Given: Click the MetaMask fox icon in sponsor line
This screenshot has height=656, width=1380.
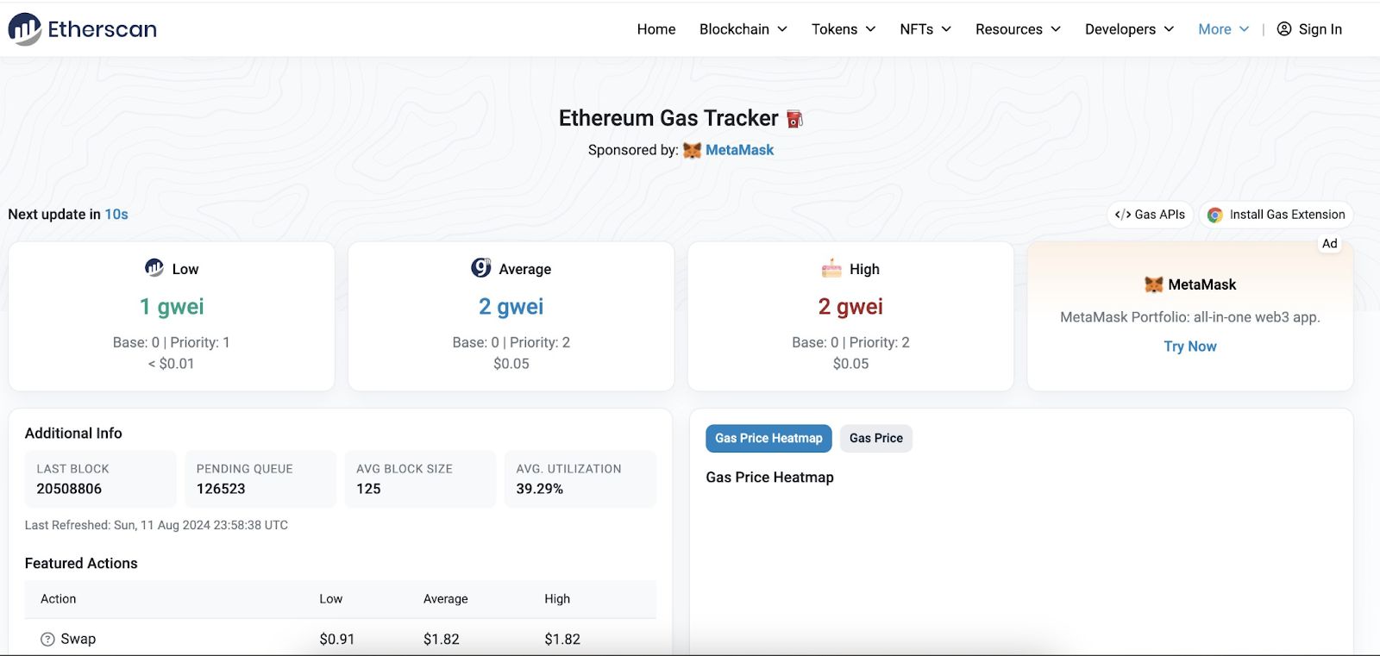Looking at the screenshot, I should pyautogui.click(x=692, y=150).
